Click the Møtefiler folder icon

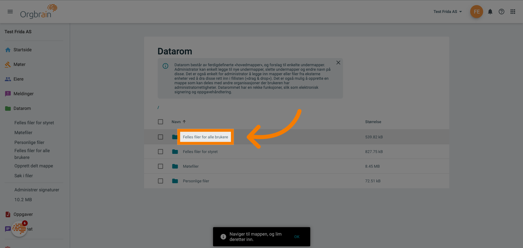click(x=175, y=166)
